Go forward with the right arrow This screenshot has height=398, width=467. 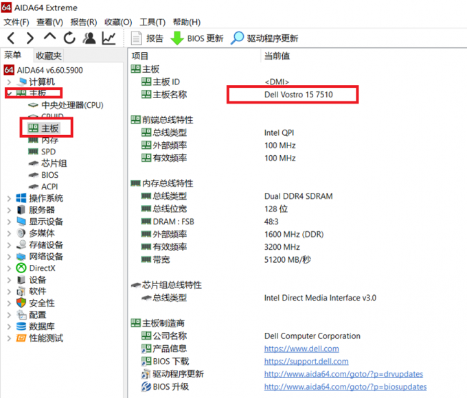point(30,38)
